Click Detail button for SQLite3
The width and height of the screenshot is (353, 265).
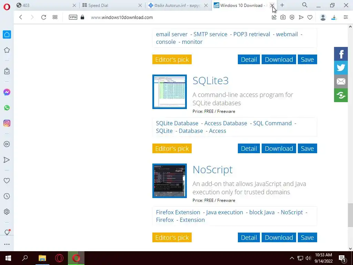[x=249, y=148]
